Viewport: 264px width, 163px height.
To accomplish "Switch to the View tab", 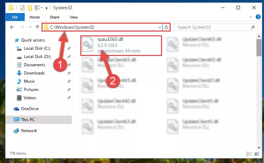I will click(x=74, y=17).
